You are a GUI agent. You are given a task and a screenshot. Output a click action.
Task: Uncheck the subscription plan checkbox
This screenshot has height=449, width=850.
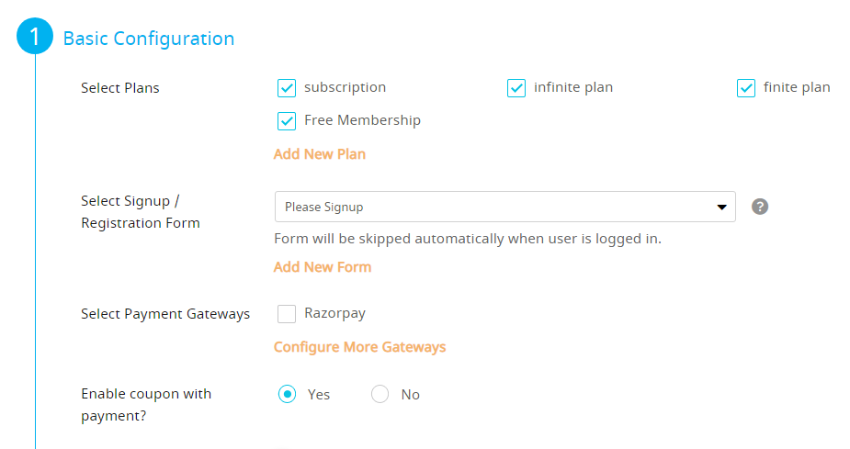(x=286, y=88)
